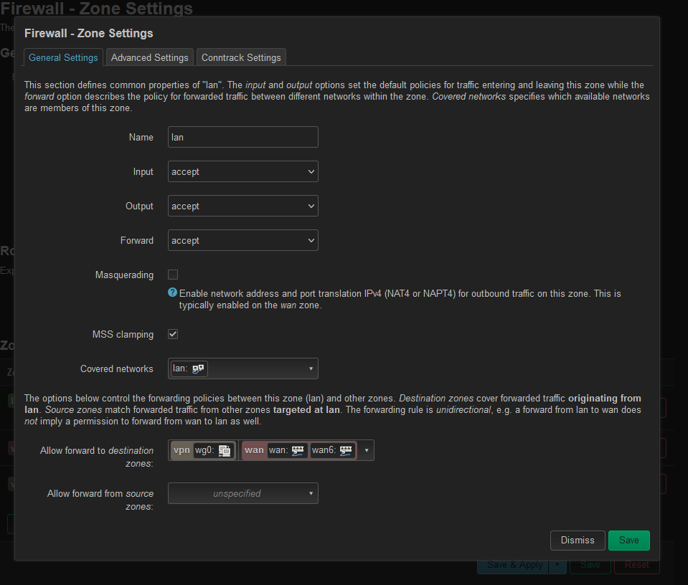Open the Output policy dropdown
688x585 pixels.
[x=243, y=206]
